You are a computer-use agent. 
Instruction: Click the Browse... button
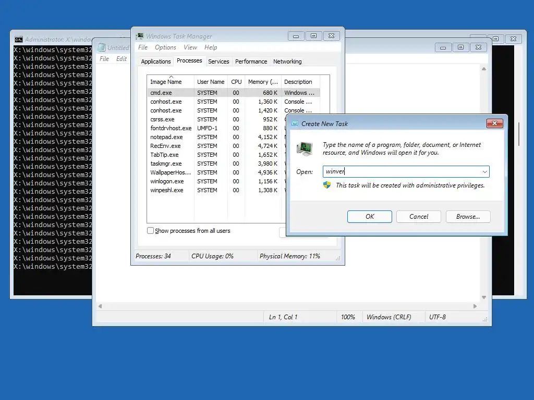[468, 217]
